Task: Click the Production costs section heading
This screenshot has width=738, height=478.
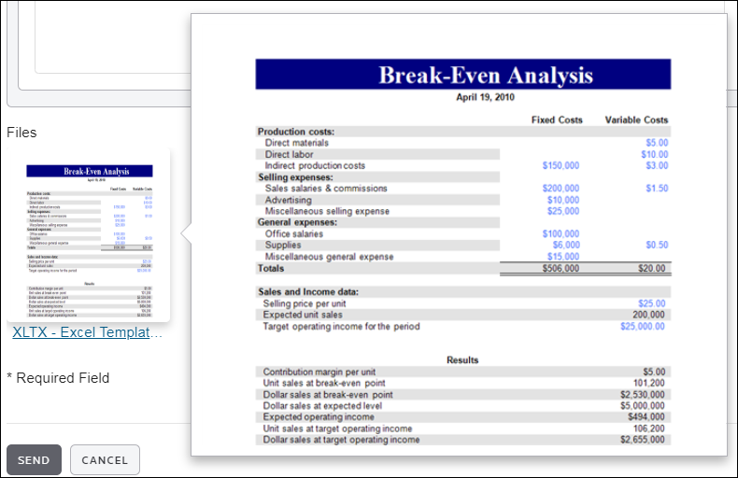Action: coord(296,132)
